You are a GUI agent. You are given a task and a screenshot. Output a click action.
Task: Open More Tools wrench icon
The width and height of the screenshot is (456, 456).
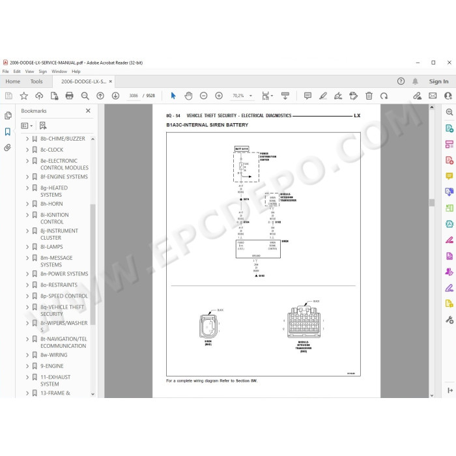tap(449, 320)
